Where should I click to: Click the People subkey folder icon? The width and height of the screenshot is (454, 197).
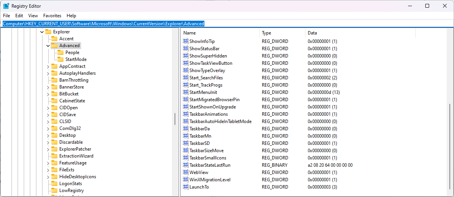pos(60,53)
